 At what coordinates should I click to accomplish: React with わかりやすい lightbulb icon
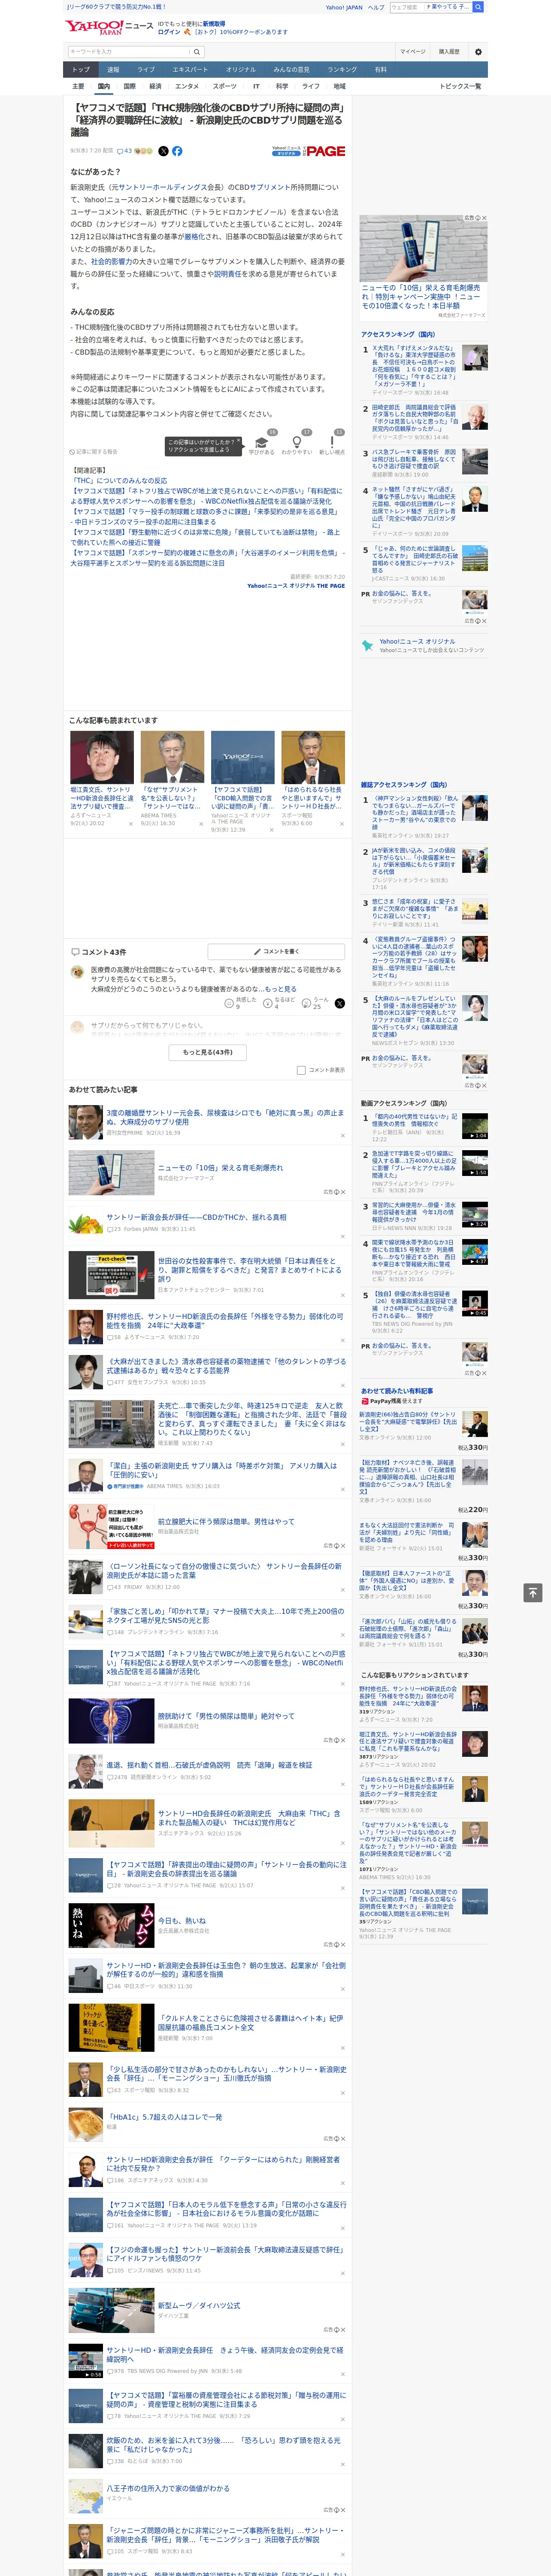tap(296, 442)
